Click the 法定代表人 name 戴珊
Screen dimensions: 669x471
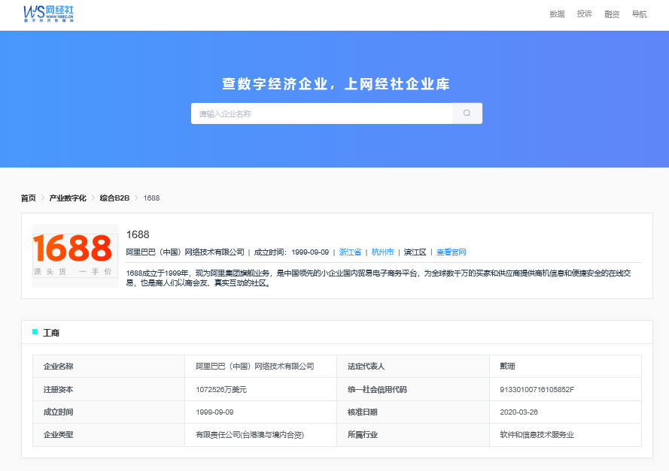pos(507,366)
